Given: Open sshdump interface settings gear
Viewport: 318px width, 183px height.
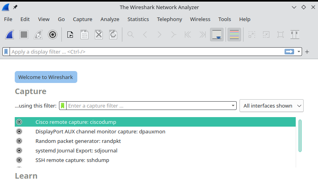Looking at the screenshot, I should click(x=19, y=160).
